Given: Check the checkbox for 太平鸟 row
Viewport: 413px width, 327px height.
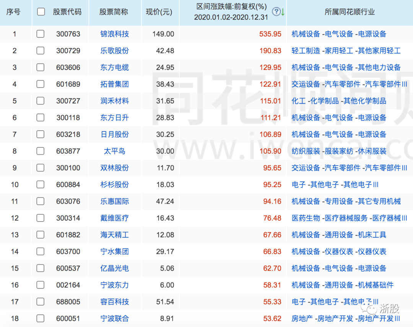Looking at the screenshot, I should (41, 151).
